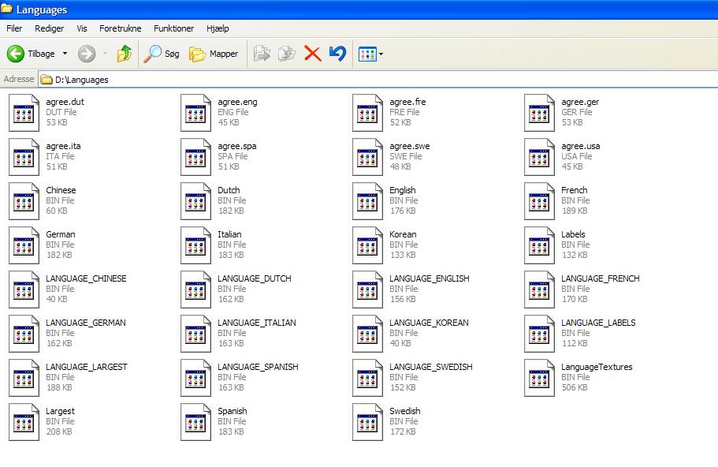Expand the forward history dropdown arrow
This screenshot has width=718, height=467.
[x=106, y=54]
